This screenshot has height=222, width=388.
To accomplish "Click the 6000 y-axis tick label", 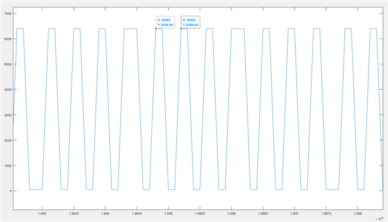I will click(8, 39).
